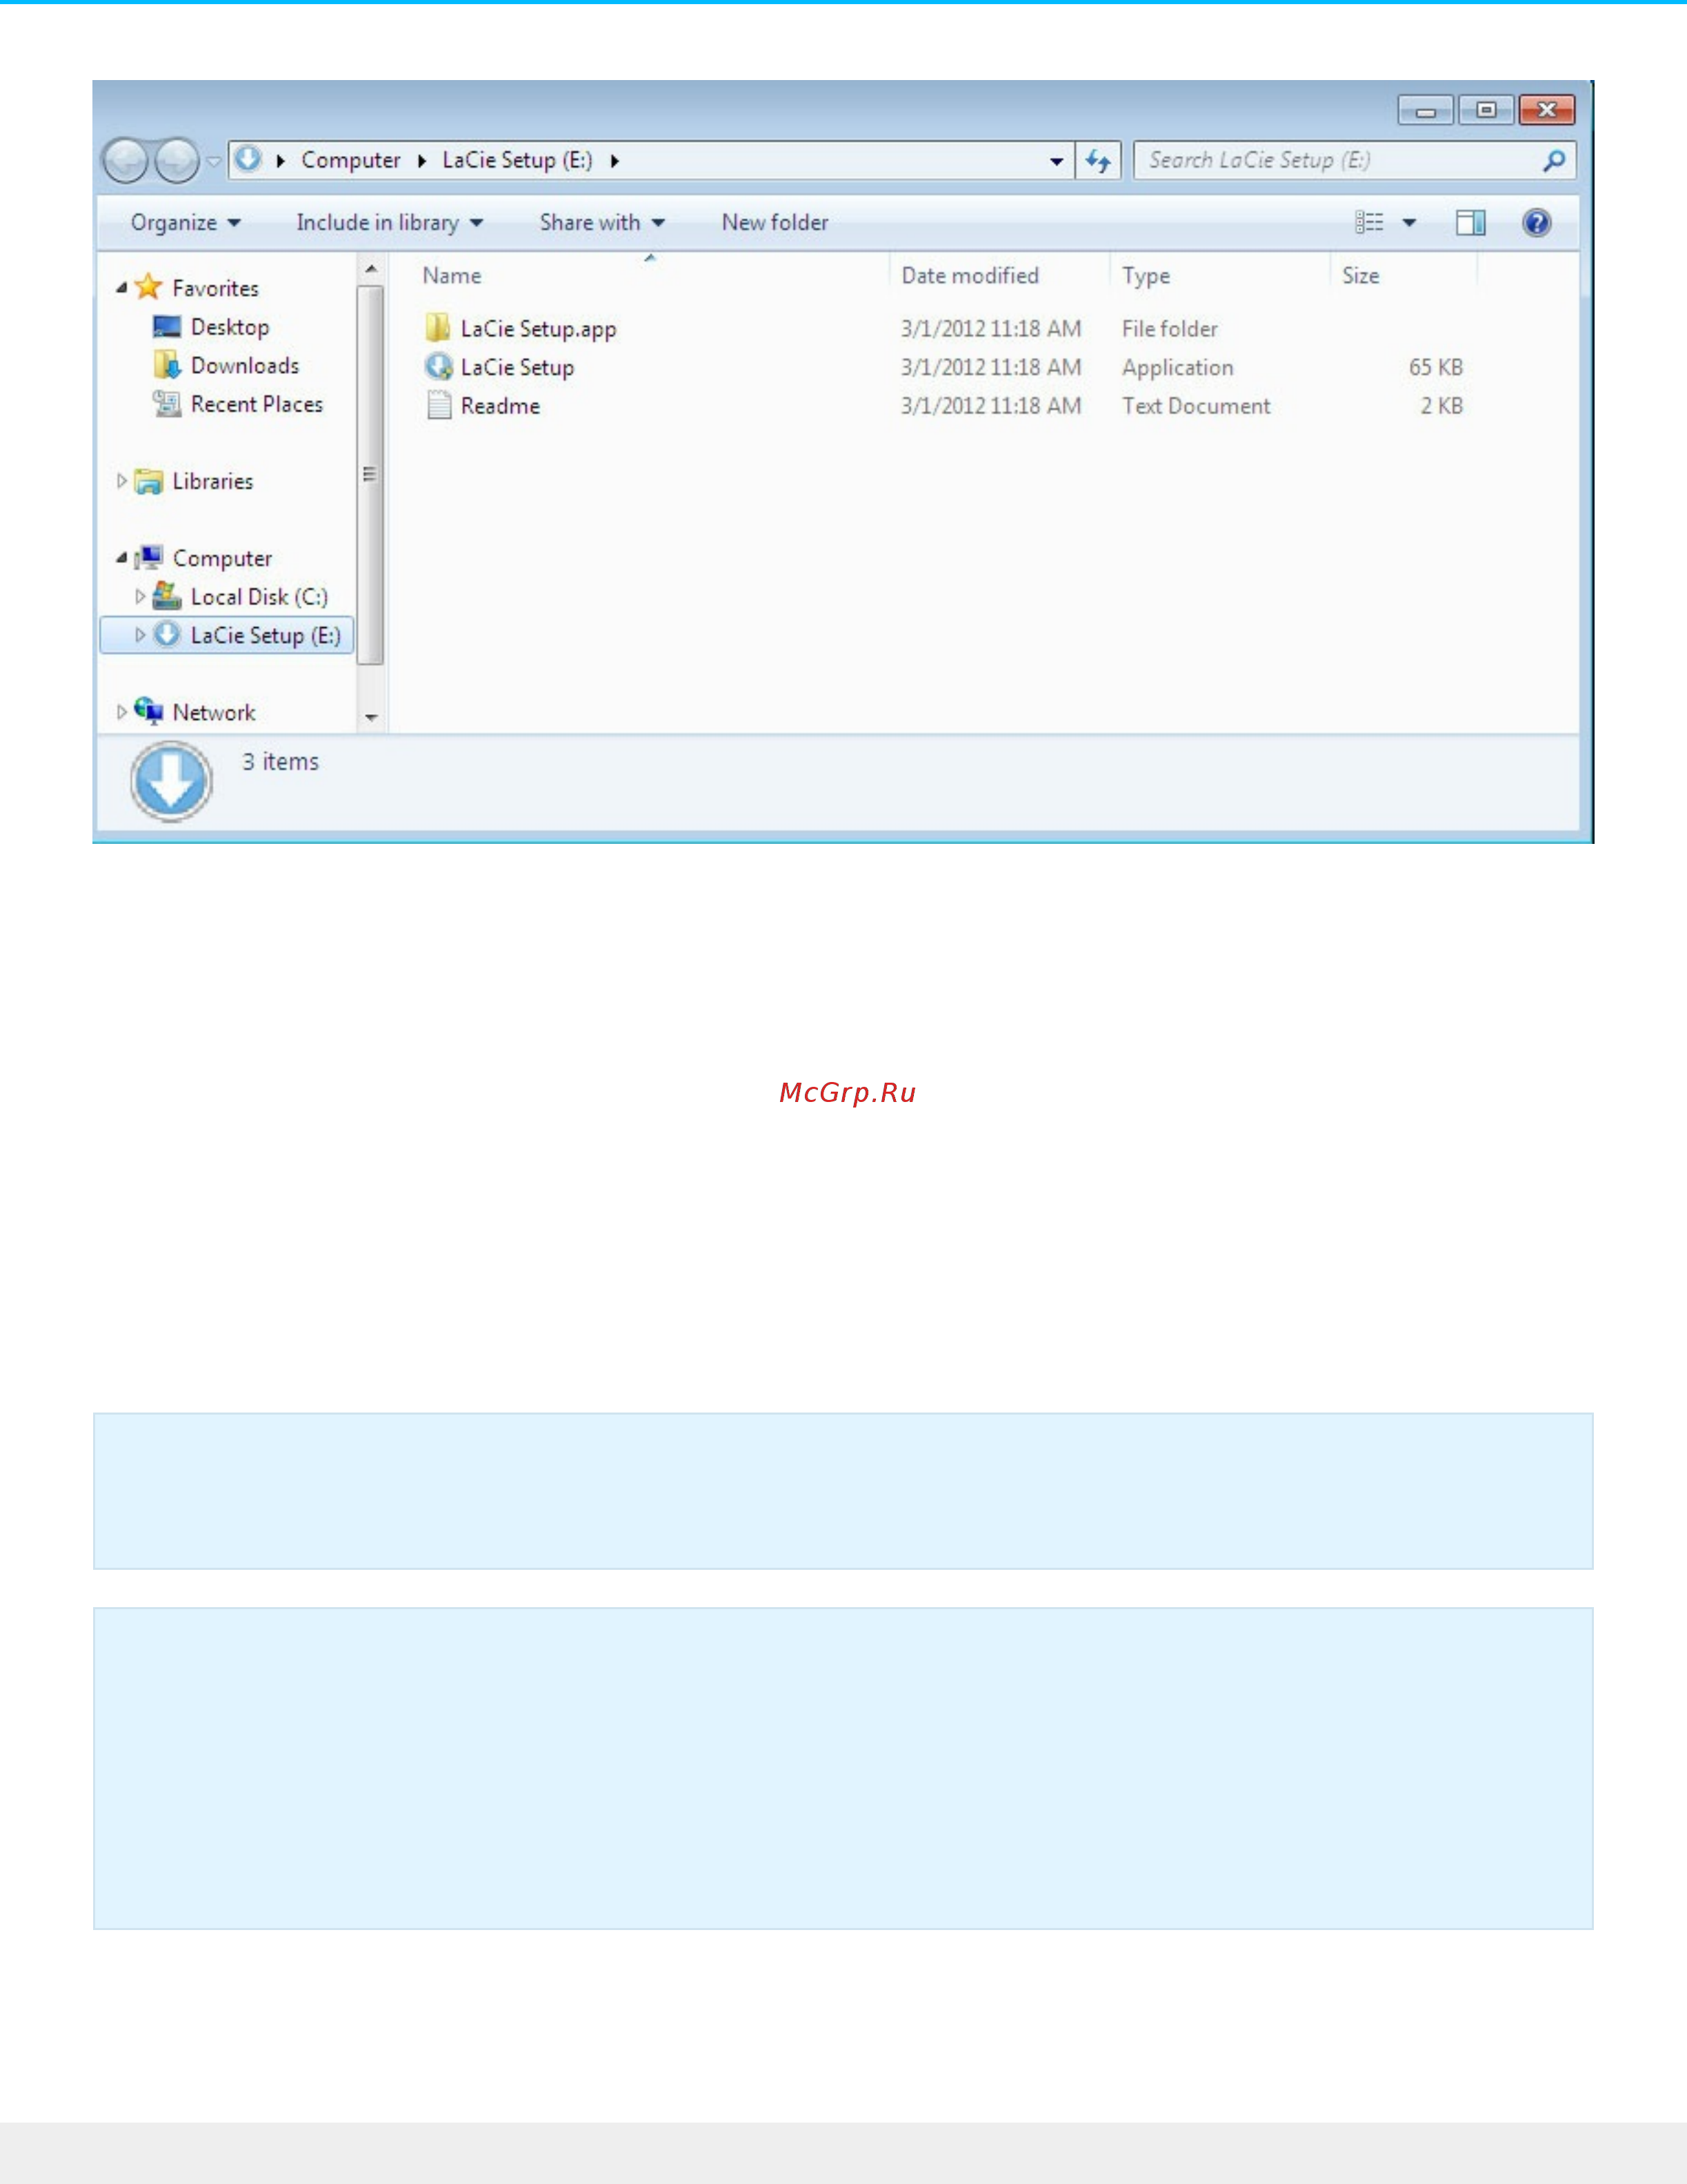Toggle the preview pane icon

(x=1470, y=222)
